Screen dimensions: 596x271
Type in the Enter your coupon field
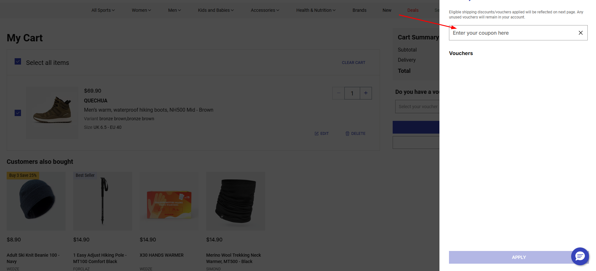tap(512, 33)
